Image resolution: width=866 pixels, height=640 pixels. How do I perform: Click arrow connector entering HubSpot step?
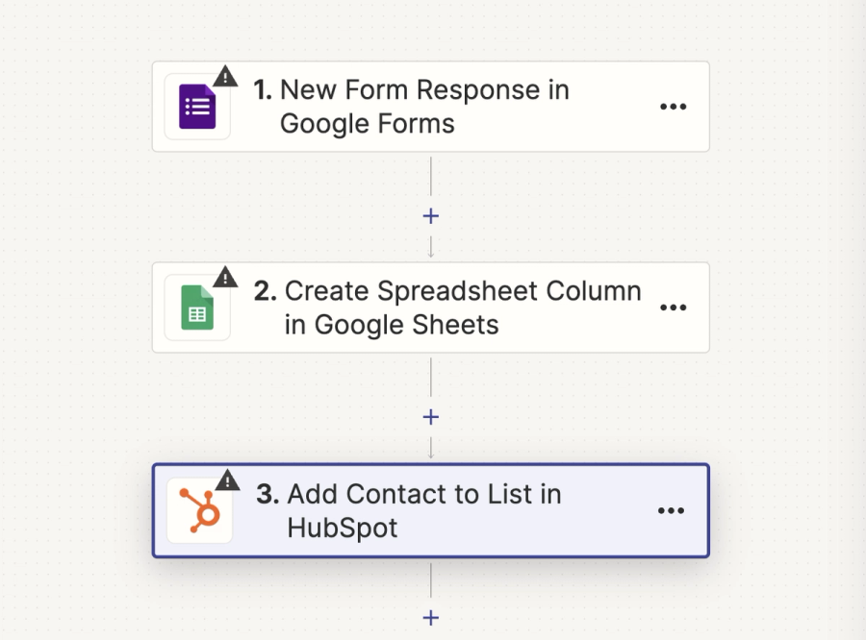pos(431,448)
